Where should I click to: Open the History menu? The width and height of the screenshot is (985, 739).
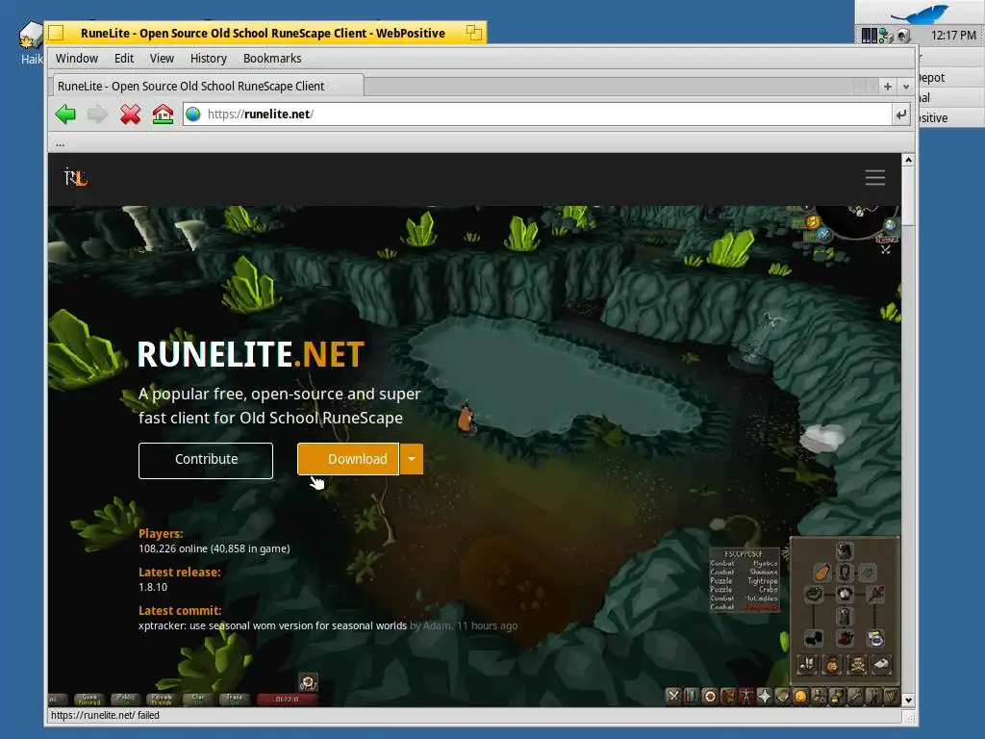click(x=208, y=59)
